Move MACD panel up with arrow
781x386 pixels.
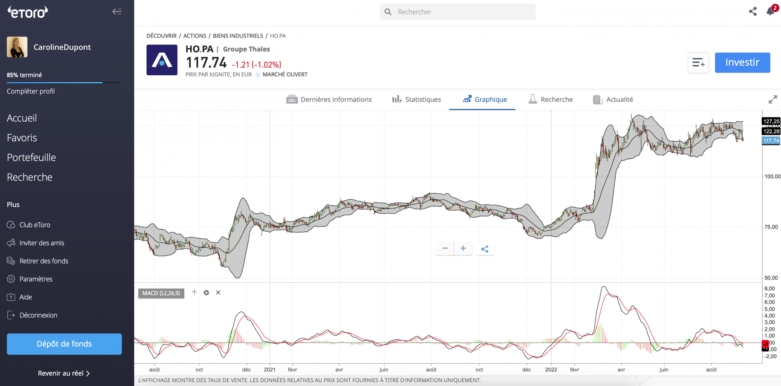point(194,293)
